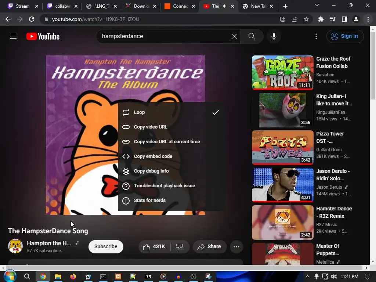
Task: Click the browser address bar URL
Action: point(95,19)
